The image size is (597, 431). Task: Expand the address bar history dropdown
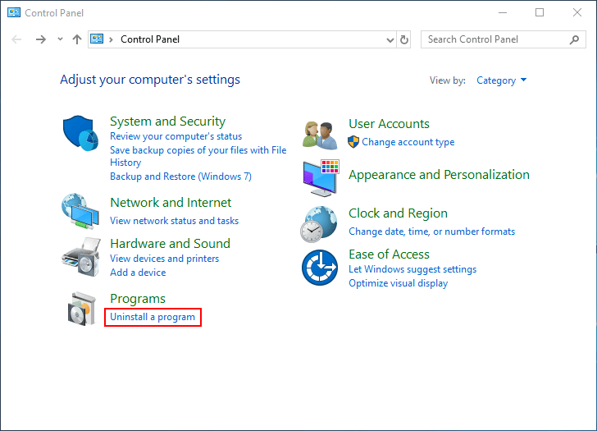point(390,39)
